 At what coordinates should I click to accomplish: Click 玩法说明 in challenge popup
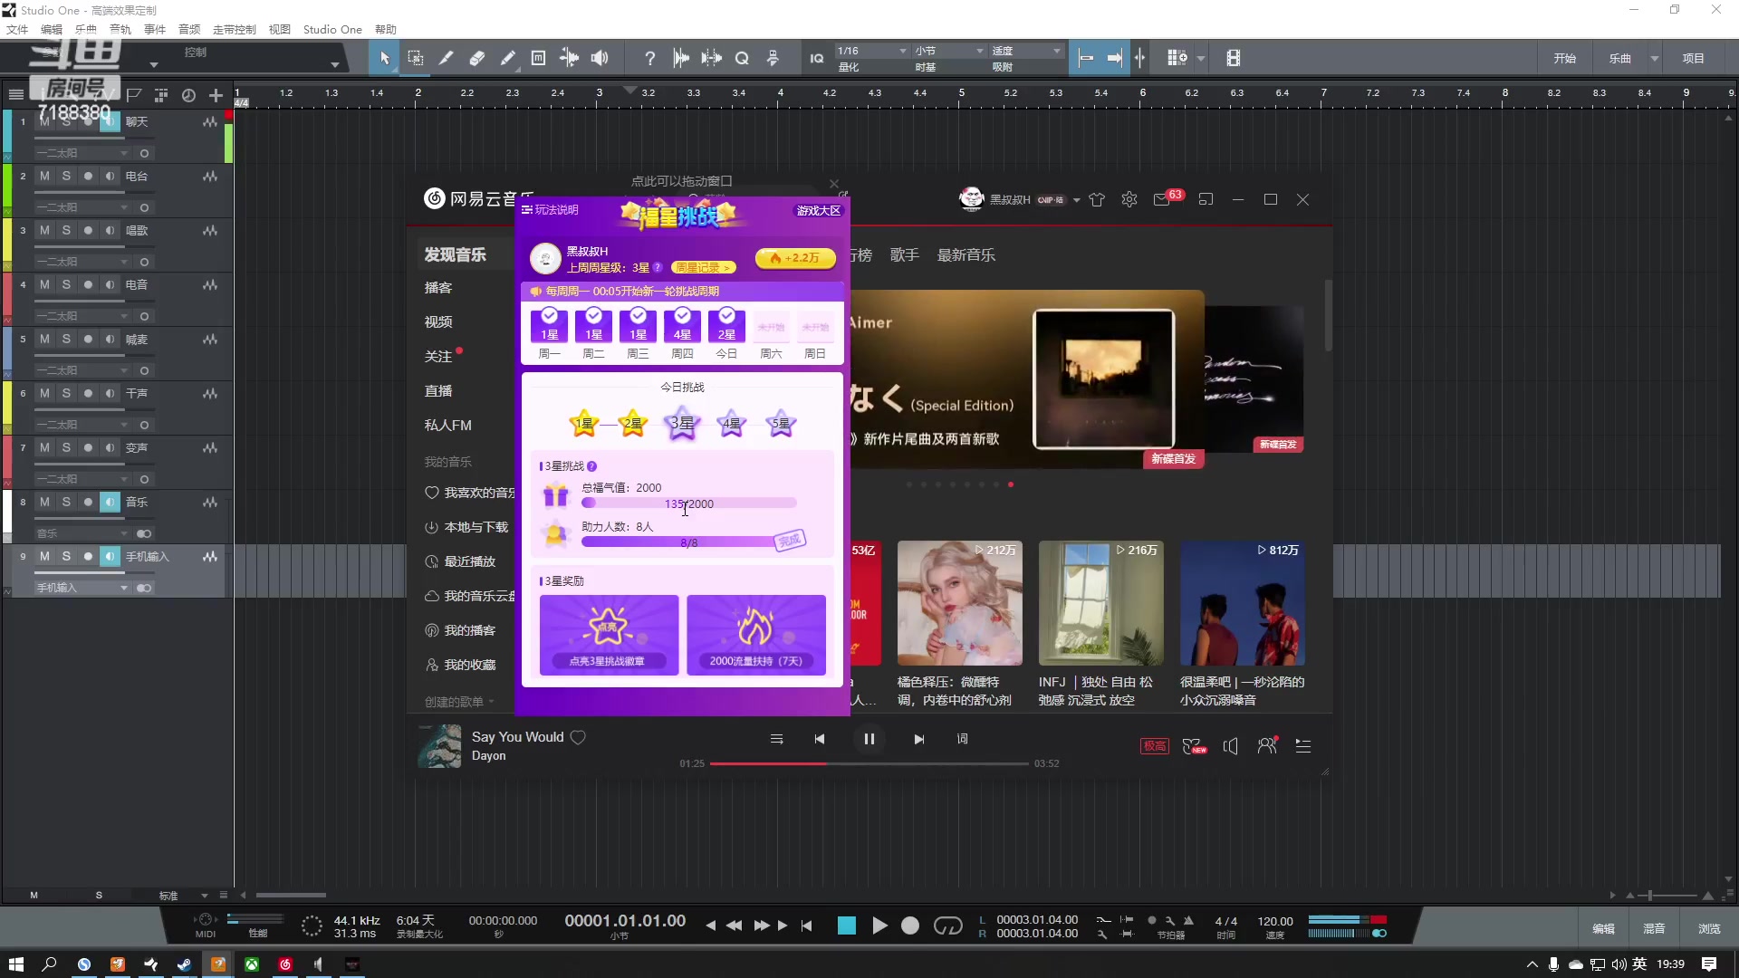[x=550, y=210]
